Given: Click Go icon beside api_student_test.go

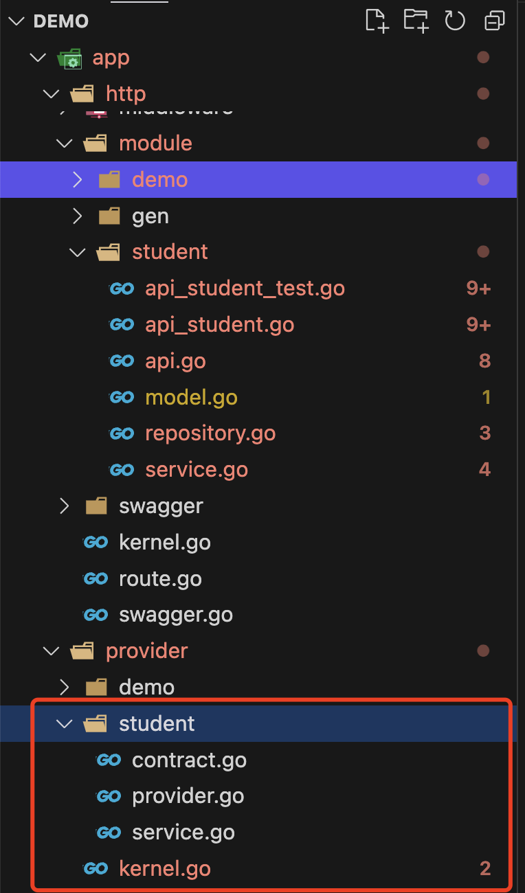Looking at the screenshot, I should point(122,289).
